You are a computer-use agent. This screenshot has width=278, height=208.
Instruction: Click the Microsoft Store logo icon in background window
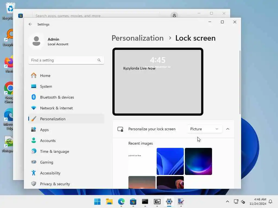point(20,15)
